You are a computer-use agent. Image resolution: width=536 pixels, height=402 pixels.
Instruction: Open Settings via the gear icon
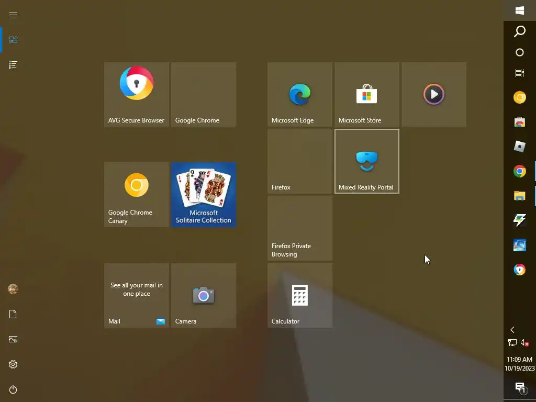(13, 364)
